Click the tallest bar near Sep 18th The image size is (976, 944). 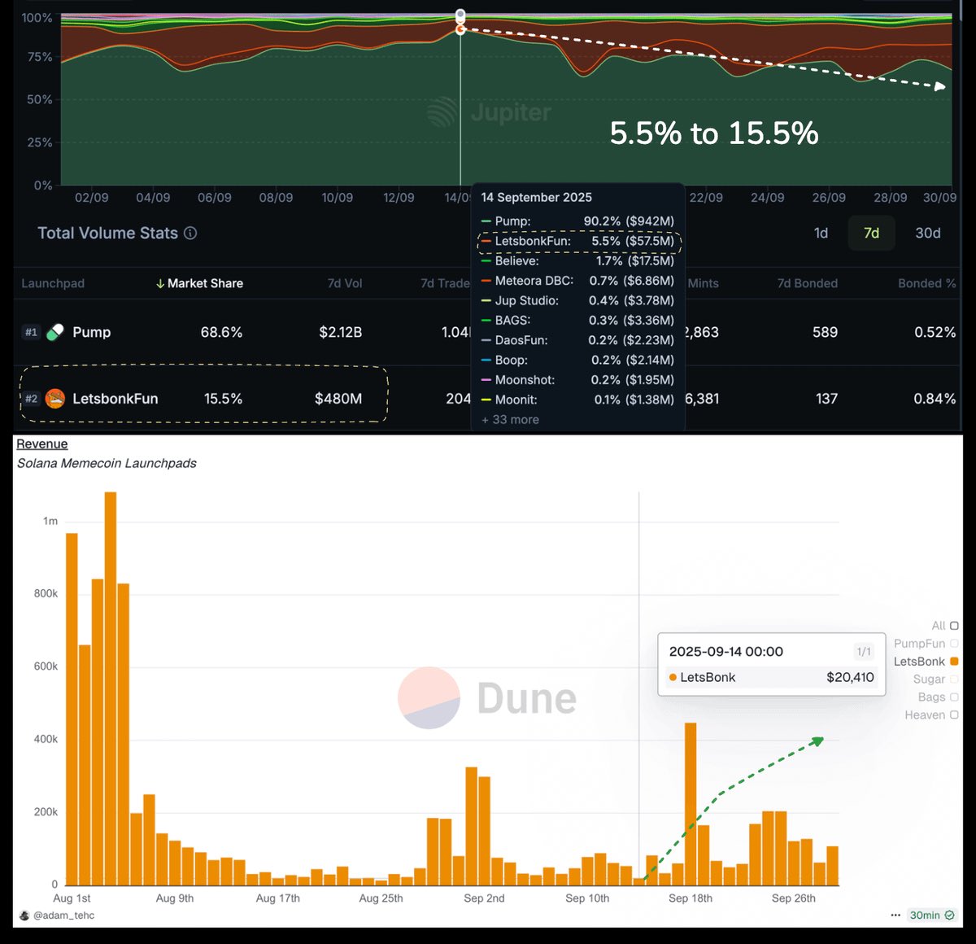(x=691, y=804)
